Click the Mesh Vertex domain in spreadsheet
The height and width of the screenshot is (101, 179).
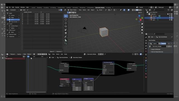coord(13,15)
